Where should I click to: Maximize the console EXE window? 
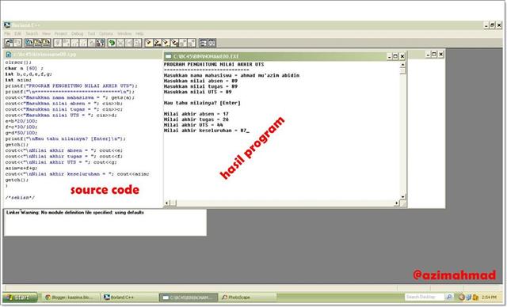(x=395, y=56)
